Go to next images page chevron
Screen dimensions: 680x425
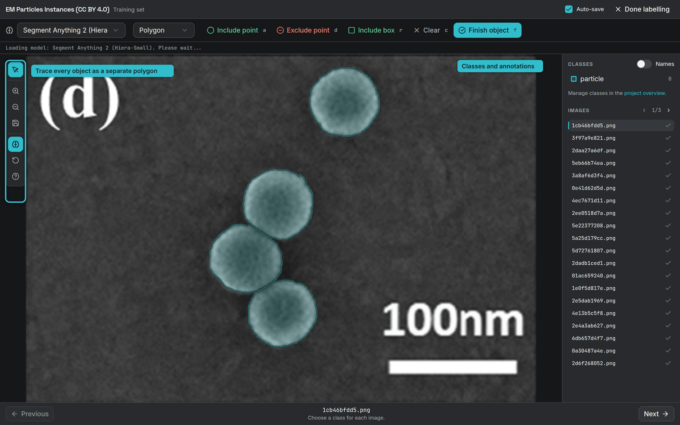point(669,110)
